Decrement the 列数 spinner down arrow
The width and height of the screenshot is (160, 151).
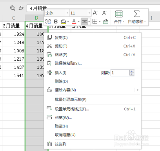point(132,74)
